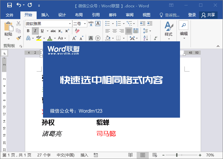Open the highlight color dropdown arrow
The image size is (223, 159).
(x=44, y=38)
